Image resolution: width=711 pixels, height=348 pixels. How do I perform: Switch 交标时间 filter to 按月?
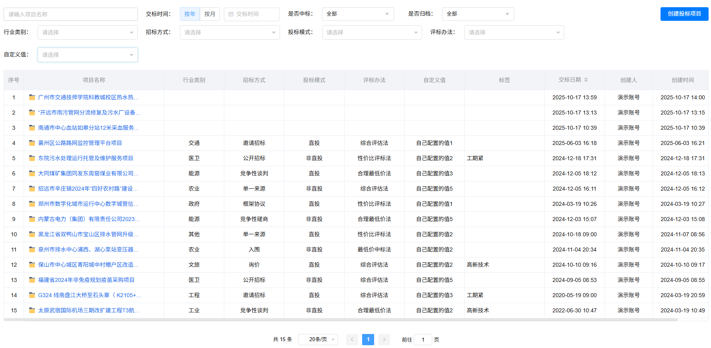209,14
